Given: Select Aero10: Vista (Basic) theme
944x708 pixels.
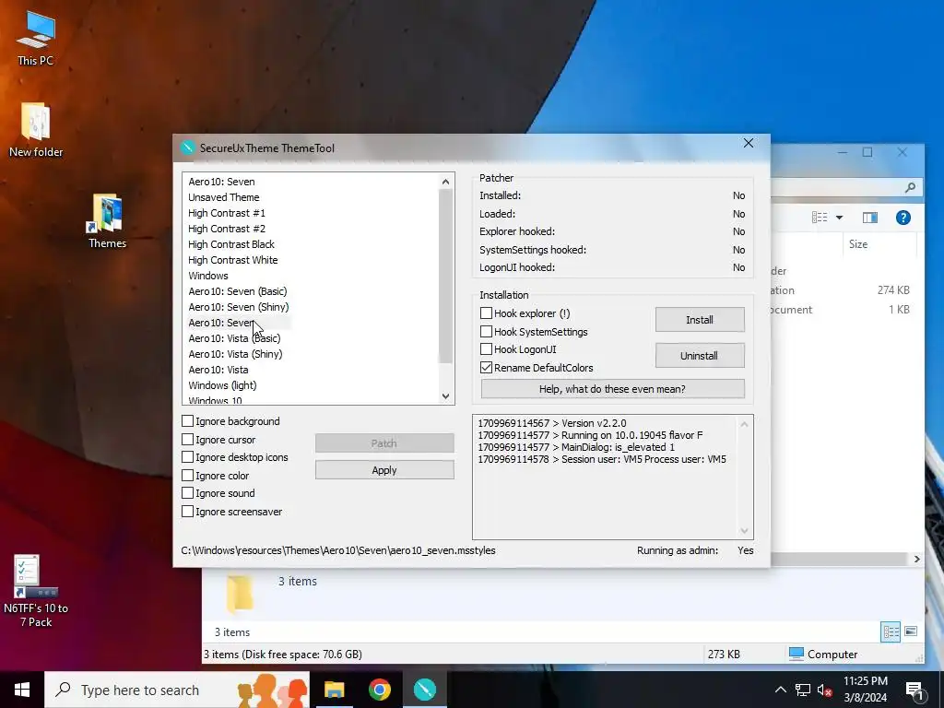Looking at the screenshot, I should coord(234,338).
